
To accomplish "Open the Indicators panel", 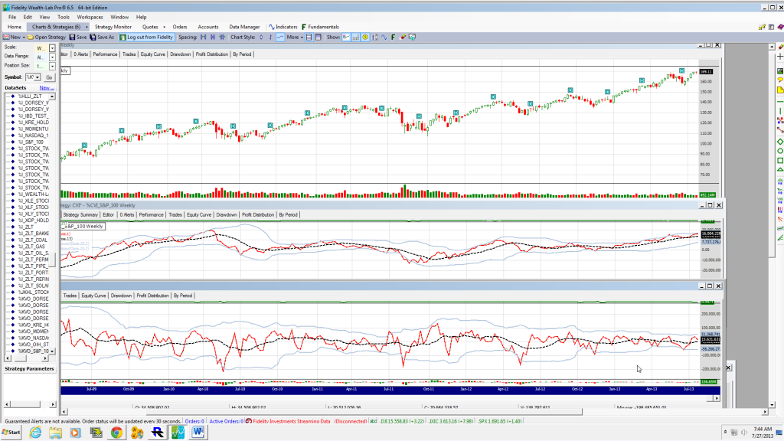I will click(x=283, y=27).
